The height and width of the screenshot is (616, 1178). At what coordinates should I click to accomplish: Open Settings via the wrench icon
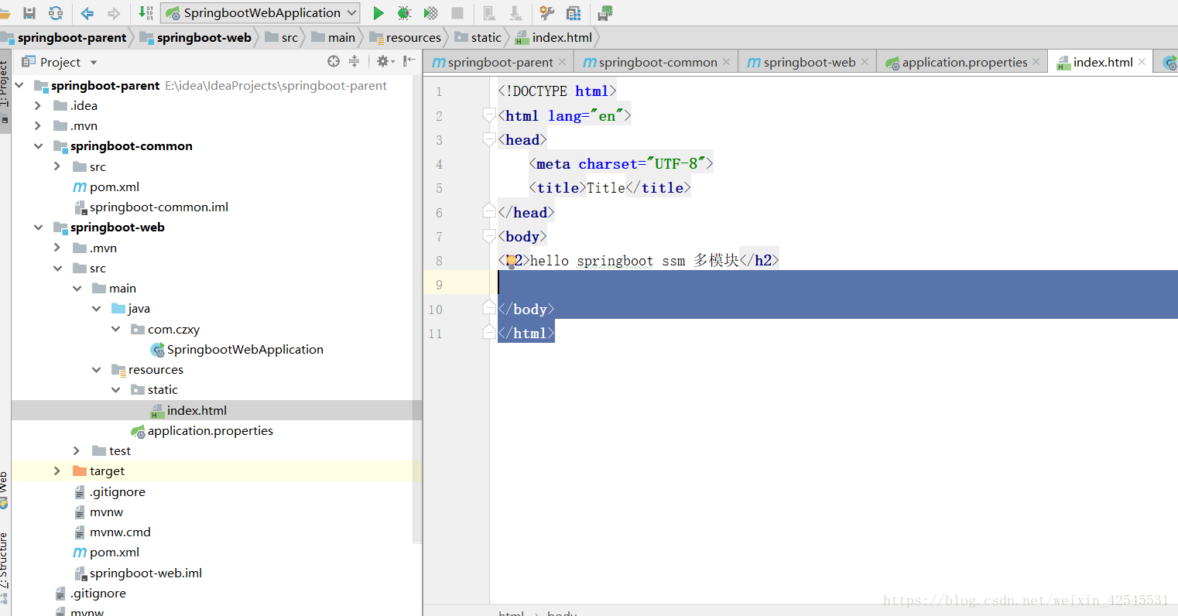tap(547, 12)
